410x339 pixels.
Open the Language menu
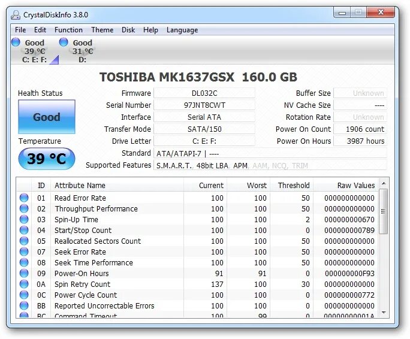tap(182, 30)
